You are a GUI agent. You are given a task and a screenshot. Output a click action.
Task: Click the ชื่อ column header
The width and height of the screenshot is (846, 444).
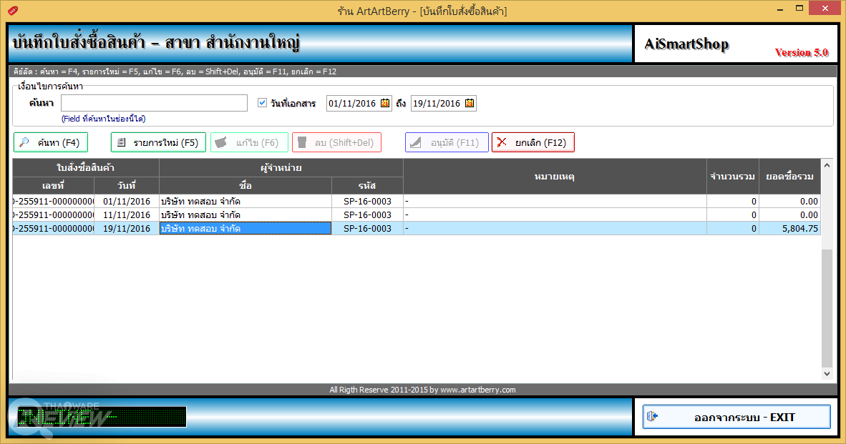pos(245,185)
